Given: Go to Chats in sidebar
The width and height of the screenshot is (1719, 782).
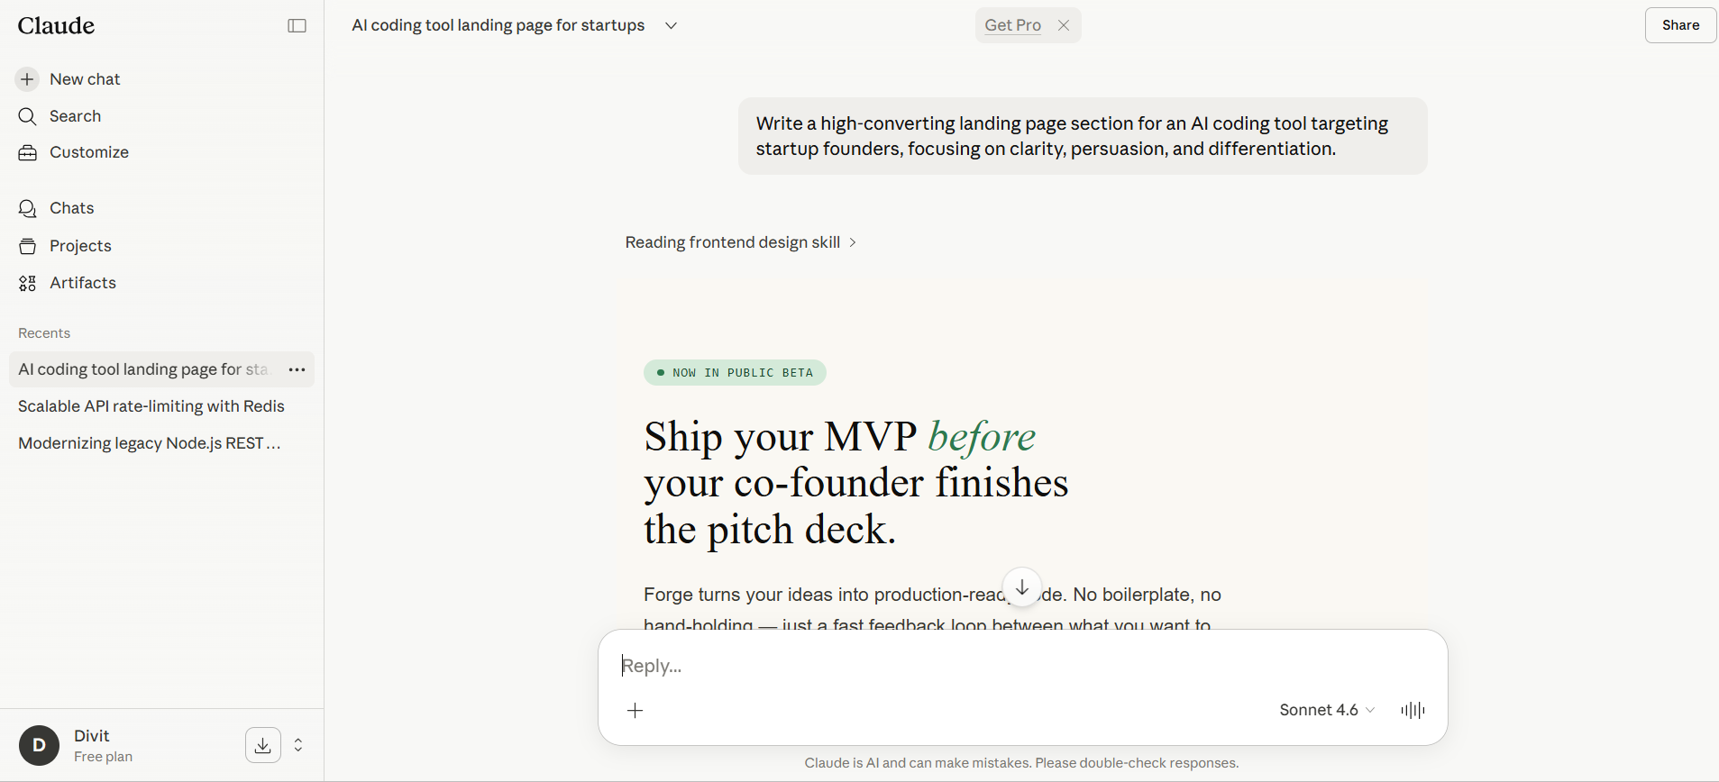Looking at the screenshot, I should coord(71,208).
